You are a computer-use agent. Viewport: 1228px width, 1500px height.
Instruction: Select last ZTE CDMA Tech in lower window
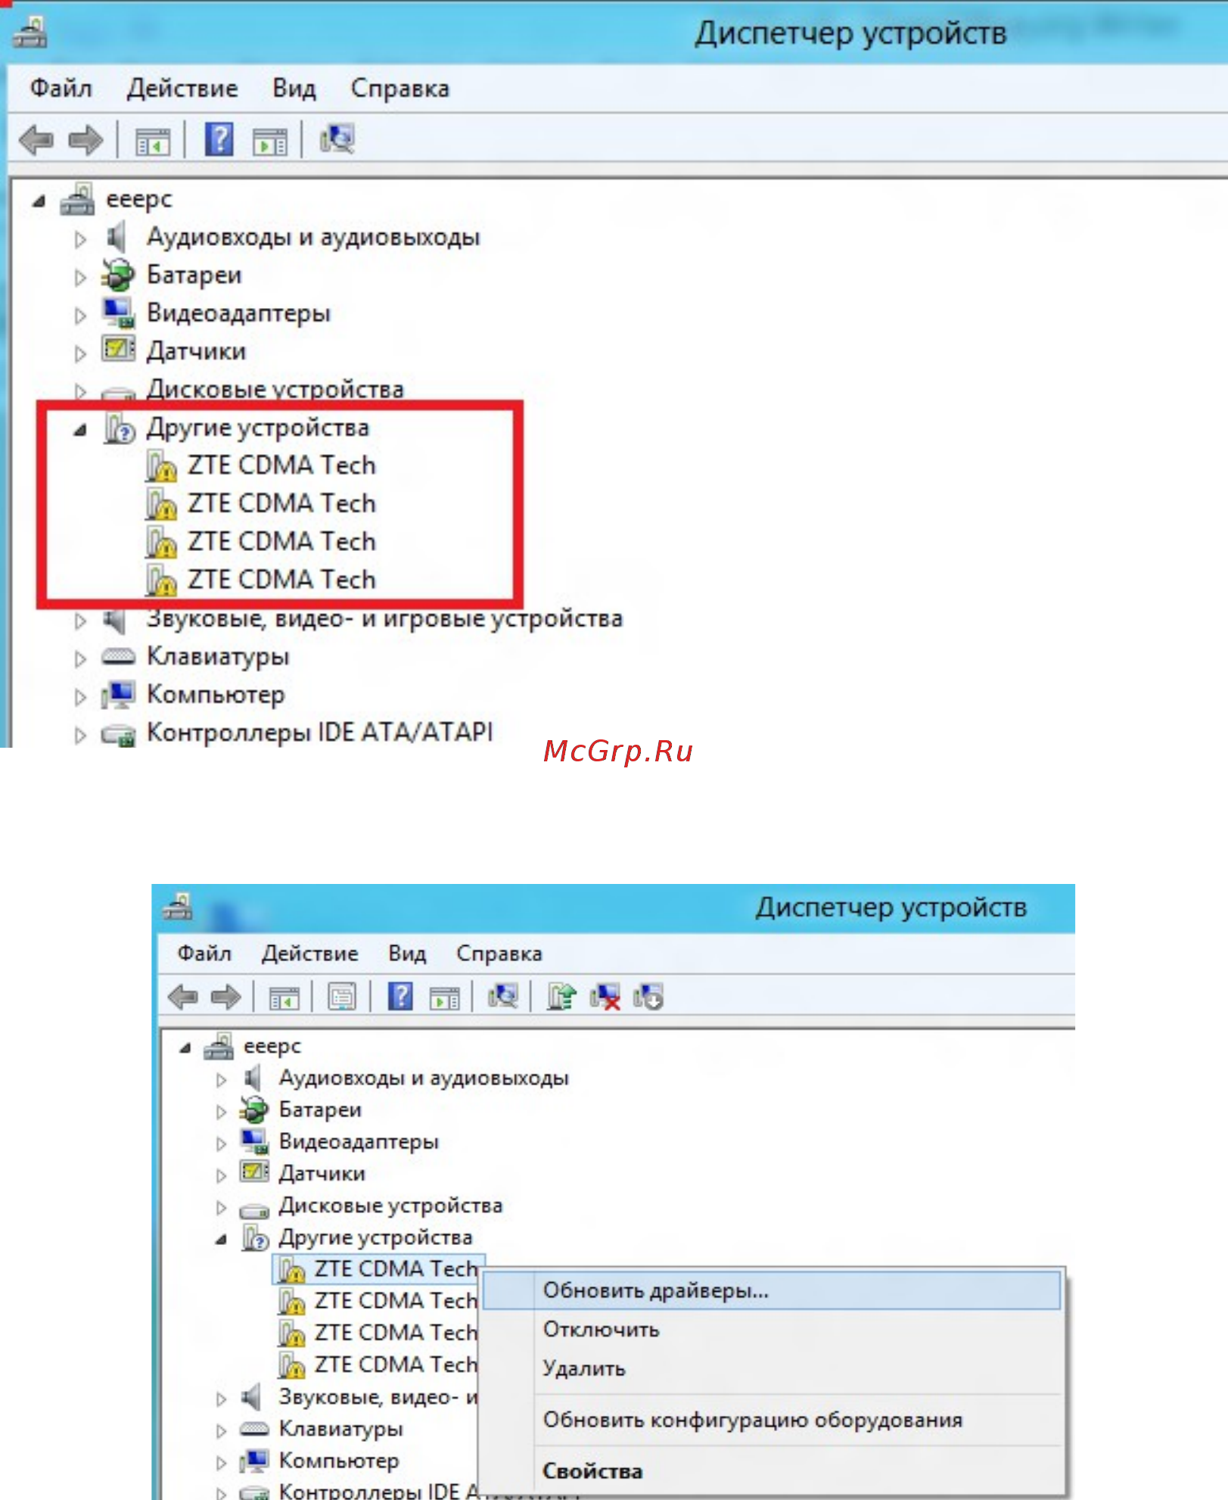pyautogui.click(x=396, y=1364)
